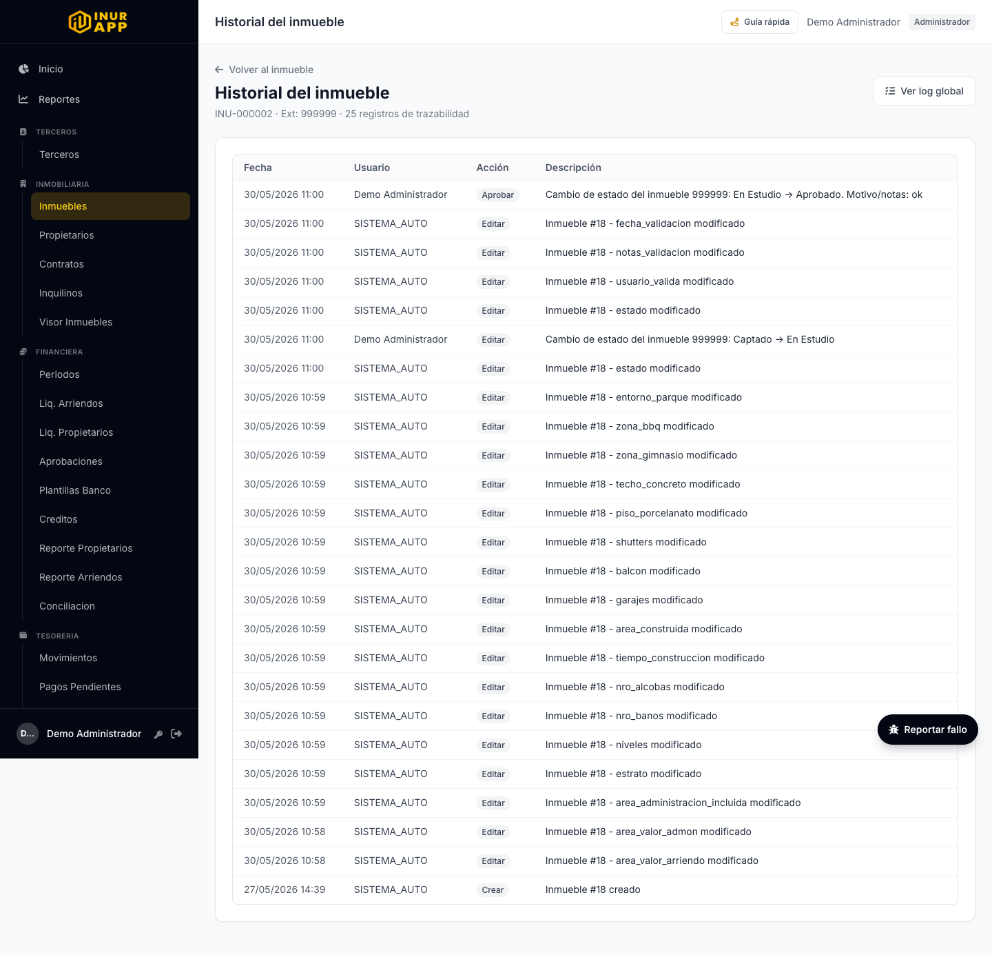The height and width of the screenshot is (955, 992).
Task: Click the logout arrow icon in sidebar
Action: click(176, 734)
